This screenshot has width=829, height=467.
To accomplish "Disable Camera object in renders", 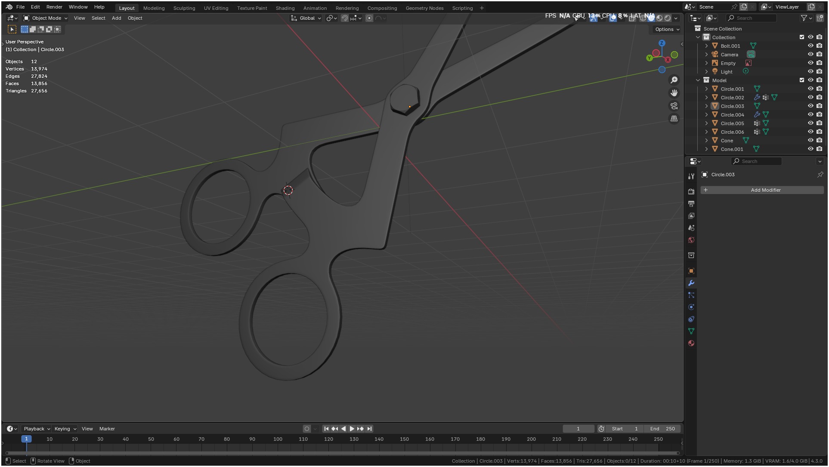I will click(x=819, y=54).
